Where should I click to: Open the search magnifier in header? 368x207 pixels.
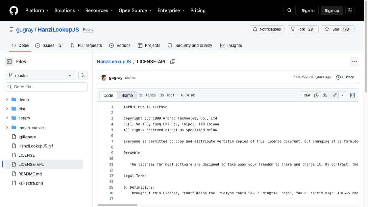[289, 10]
